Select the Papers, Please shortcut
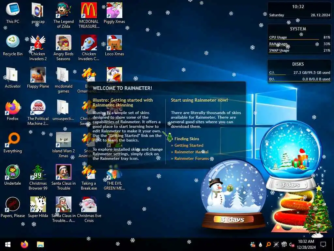Image resolution: width=334 pixels, height=251 pixels. point(13,208)
